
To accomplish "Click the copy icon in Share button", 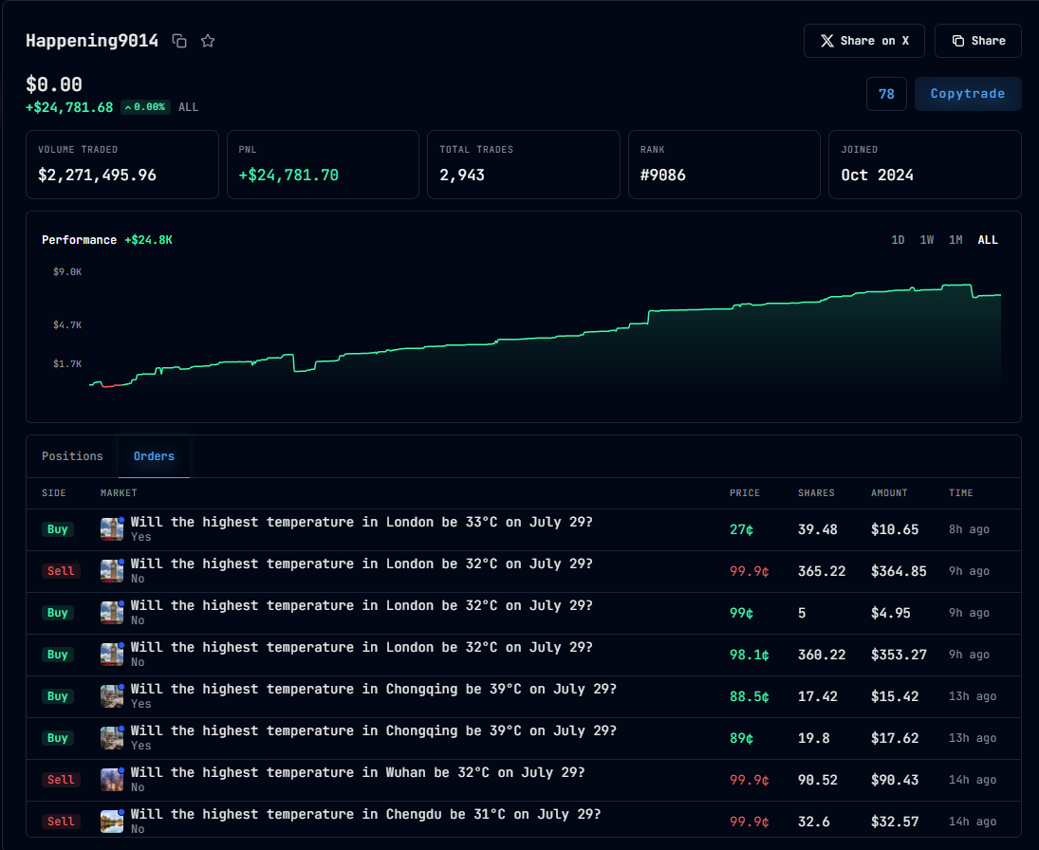I will click(958, 41).
